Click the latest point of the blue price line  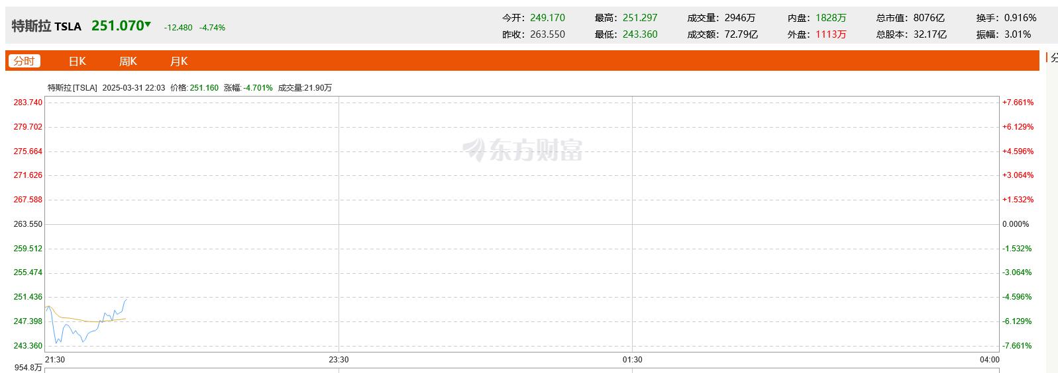126,299
